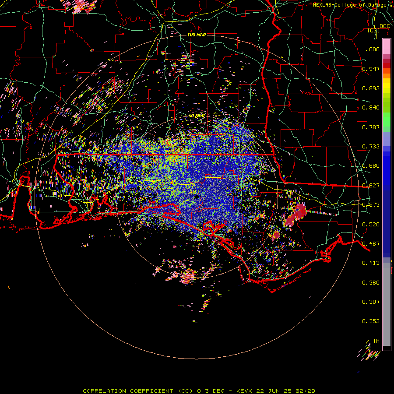Select the 0.520 scale value
This screenshot has width=394, height=394.
pyautogui.click(x=371, y=225)
